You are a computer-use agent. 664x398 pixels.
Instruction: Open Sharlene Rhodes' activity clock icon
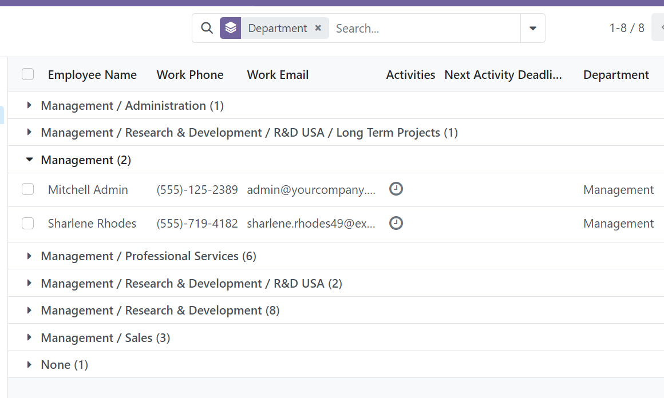(x=396, y=223)
